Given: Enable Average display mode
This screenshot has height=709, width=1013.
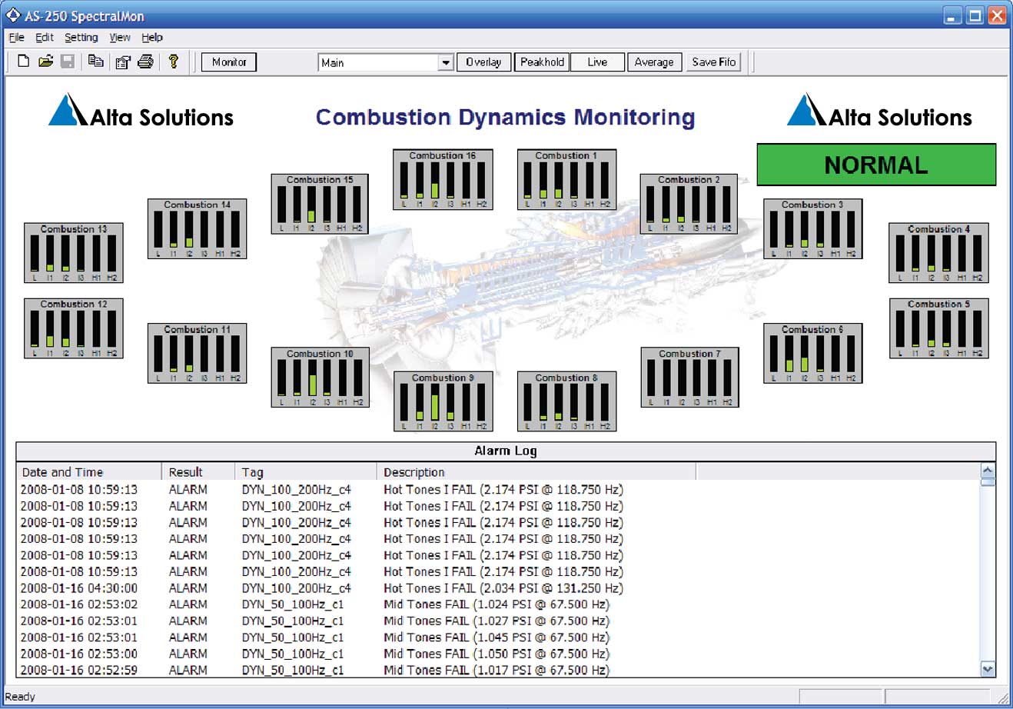Looking at the screenshot, I should tap(654, 62).
